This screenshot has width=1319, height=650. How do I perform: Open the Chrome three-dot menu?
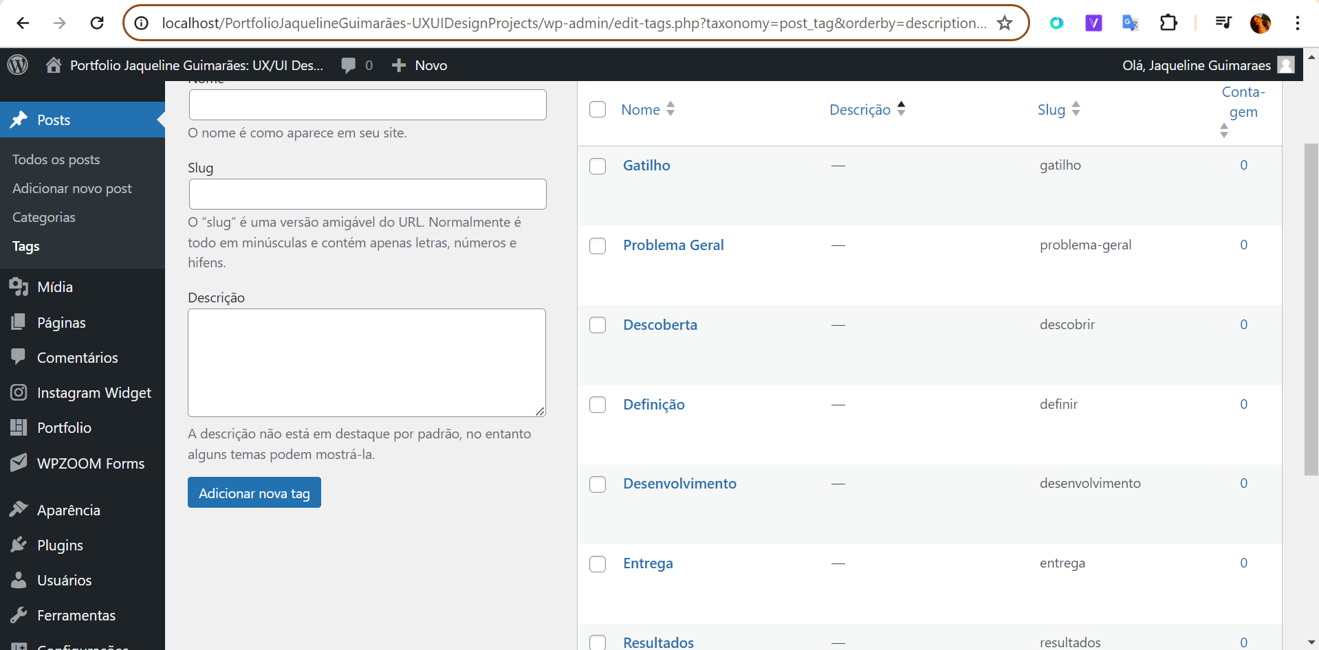(x=1297, y=23)
